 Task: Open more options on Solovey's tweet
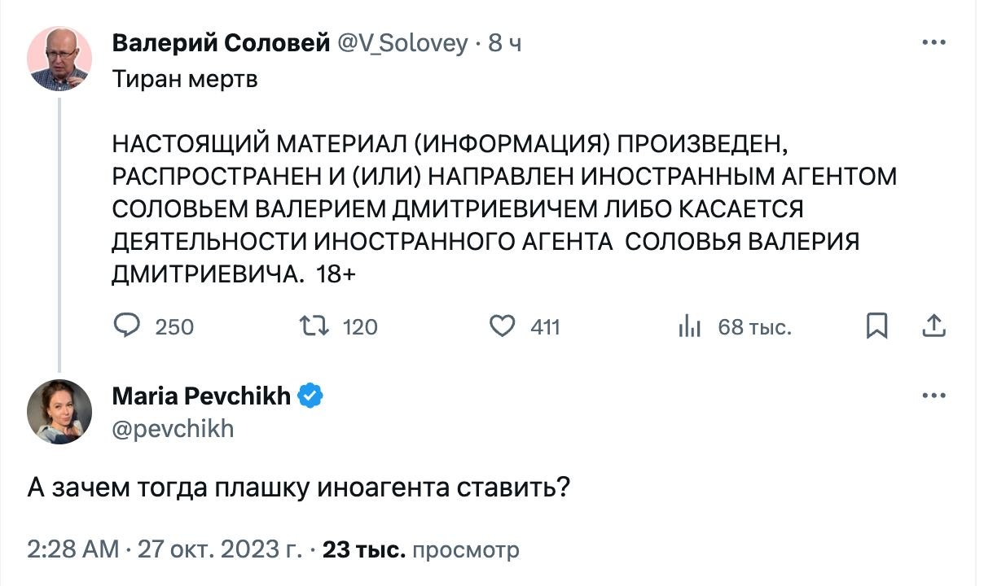tap(933, 42)
